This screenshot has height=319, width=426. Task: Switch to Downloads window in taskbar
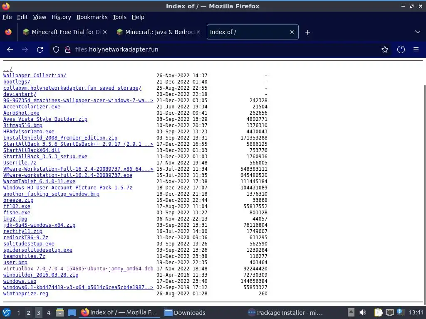(185, 312)
